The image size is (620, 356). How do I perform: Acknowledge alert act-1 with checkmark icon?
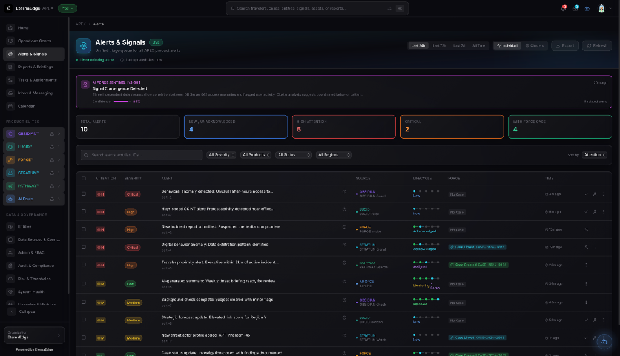[586, 194]
